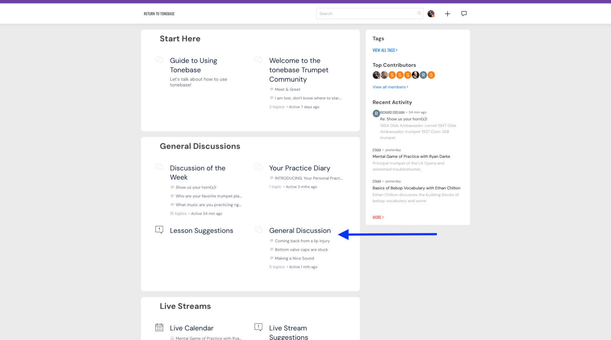Click the plus icon to create new post
The height and width of the screenshot is (340, 611).
[x=448, y=14]
